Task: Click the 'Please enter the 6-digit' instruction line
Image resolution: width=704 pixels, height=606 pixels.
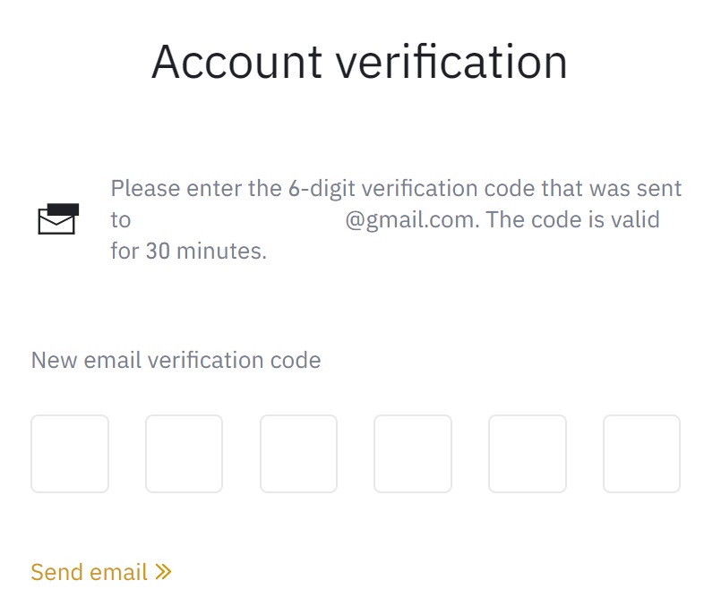Action: (x=396, y=188)
